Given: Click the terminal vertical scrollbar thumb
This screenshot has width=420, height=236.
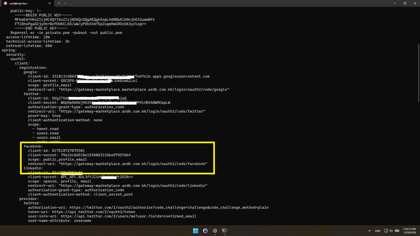Looking at the screenshot, I should [x=418, y=72].
